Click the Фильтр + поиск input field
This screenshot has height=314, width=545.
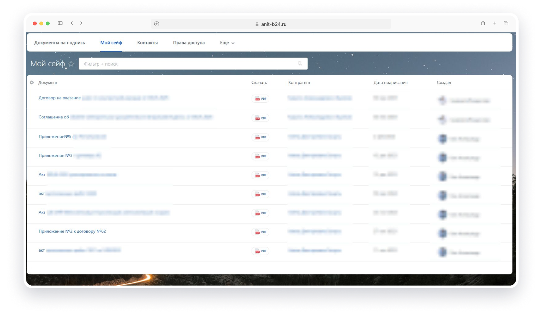tap(187, 64)
